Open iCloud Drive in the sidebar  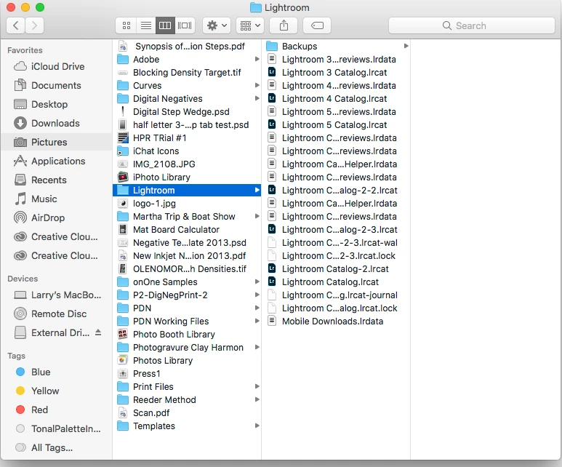[x=56, y=66]
